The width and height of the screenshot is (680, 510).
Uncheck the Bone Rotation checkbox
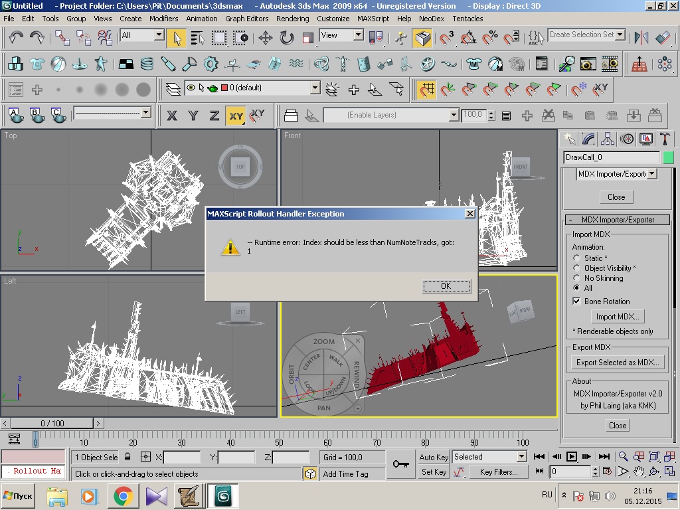coord(576,301)
